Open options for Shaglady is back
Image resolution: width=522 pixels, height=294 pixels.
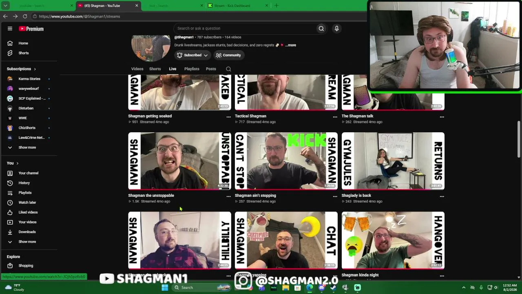[442, 196]
